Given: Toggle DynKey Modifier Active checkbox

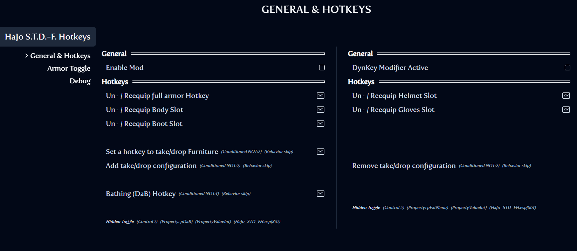Looking at the screenshot, I should (x=568, y=68).
